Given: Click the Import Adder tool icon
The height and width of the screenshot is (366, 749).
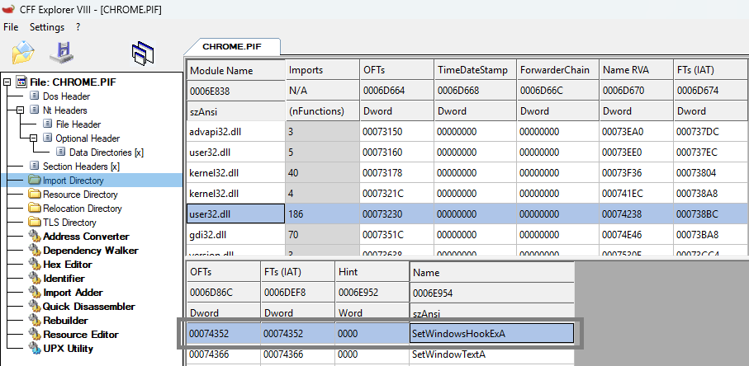Looking at the screenshot, I should tap(35, 292).
